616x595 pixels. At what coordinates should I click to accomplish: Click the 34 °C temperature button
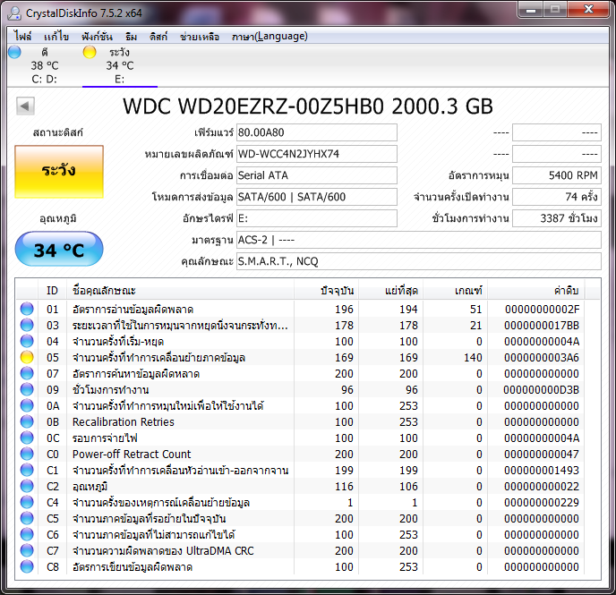(59, 249)
